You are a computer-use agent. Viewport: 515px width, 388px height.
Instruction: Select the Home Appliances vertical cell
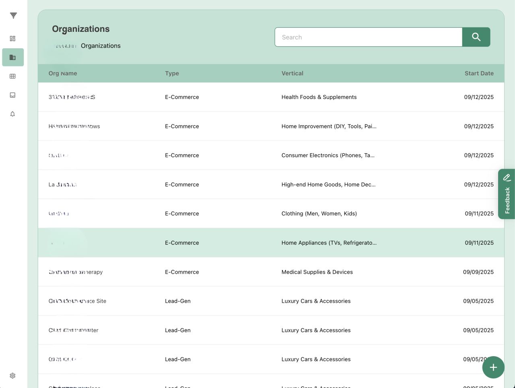pos(329,243)
